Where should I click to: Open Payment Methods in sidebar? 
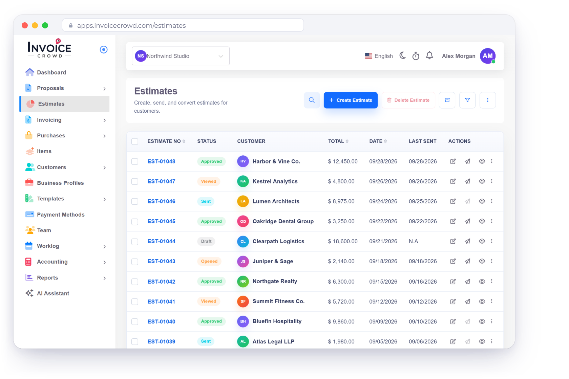click(65, 215)
